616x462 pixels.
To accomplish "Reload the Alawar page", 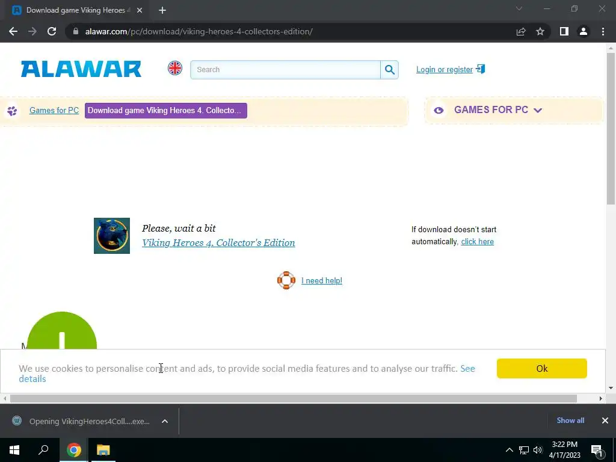I will (52, 31).
